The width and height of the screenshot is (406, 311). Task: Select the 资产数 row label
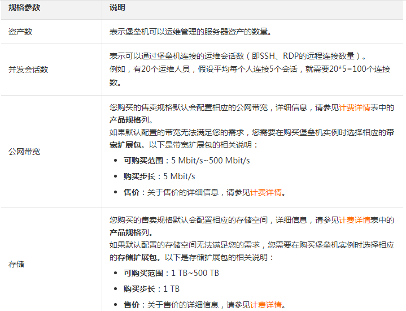20,32
